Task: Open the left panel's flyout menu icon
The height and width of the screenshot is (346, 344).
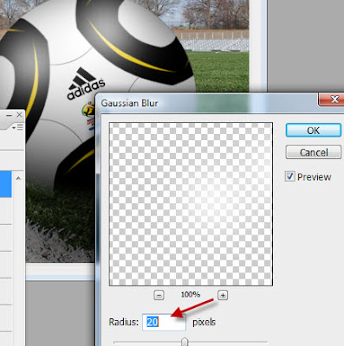Action: pyautogui.click(x=18, y=127)
